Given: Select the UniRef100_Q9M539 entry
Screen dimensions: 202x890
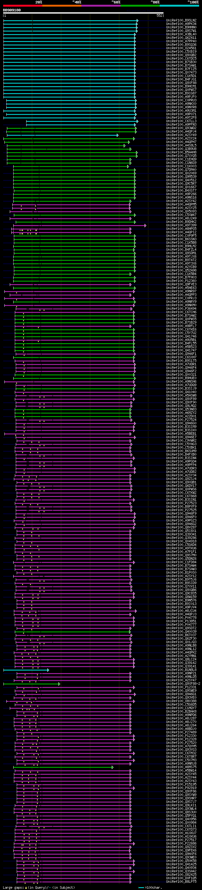Looking at the screenshot, I should tap(181, 176).
